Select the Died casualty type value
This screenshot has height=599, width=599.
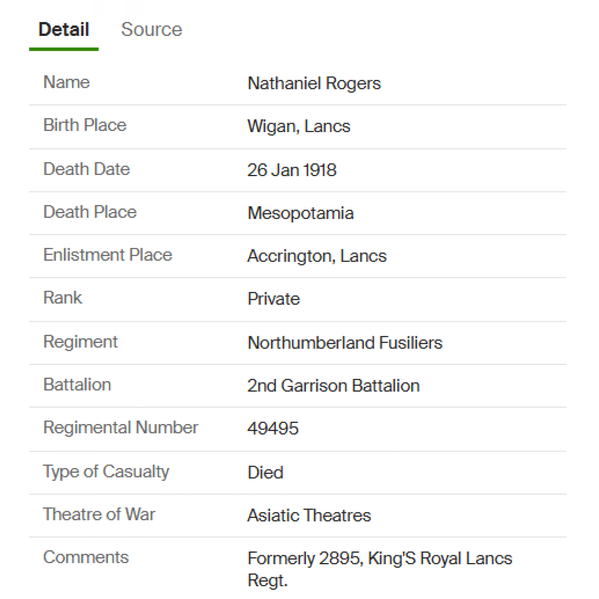coord(266,473)
